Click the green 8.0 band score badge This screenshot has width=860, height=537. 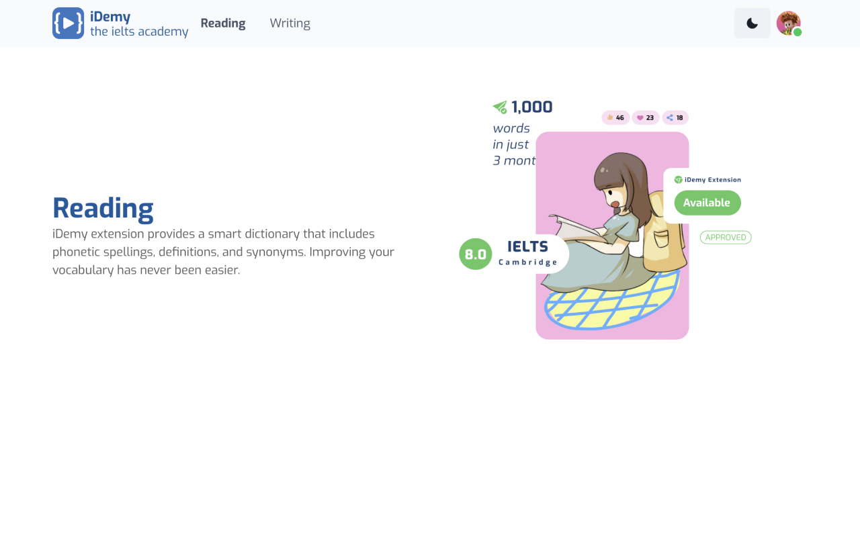tap(475, 254)
